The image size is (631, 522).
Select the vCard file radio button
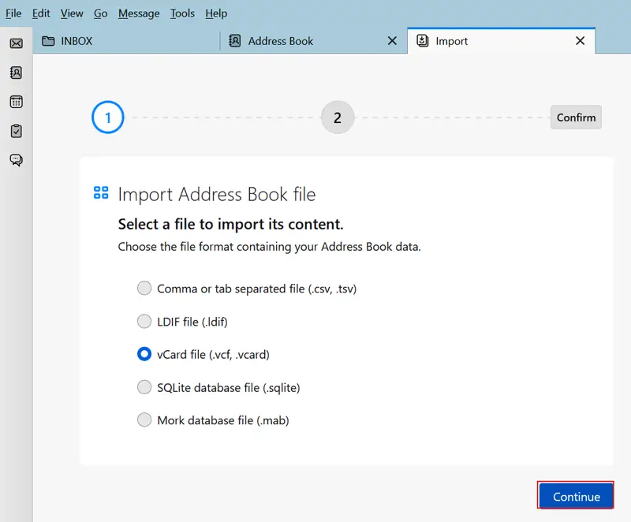pos(144,355)
